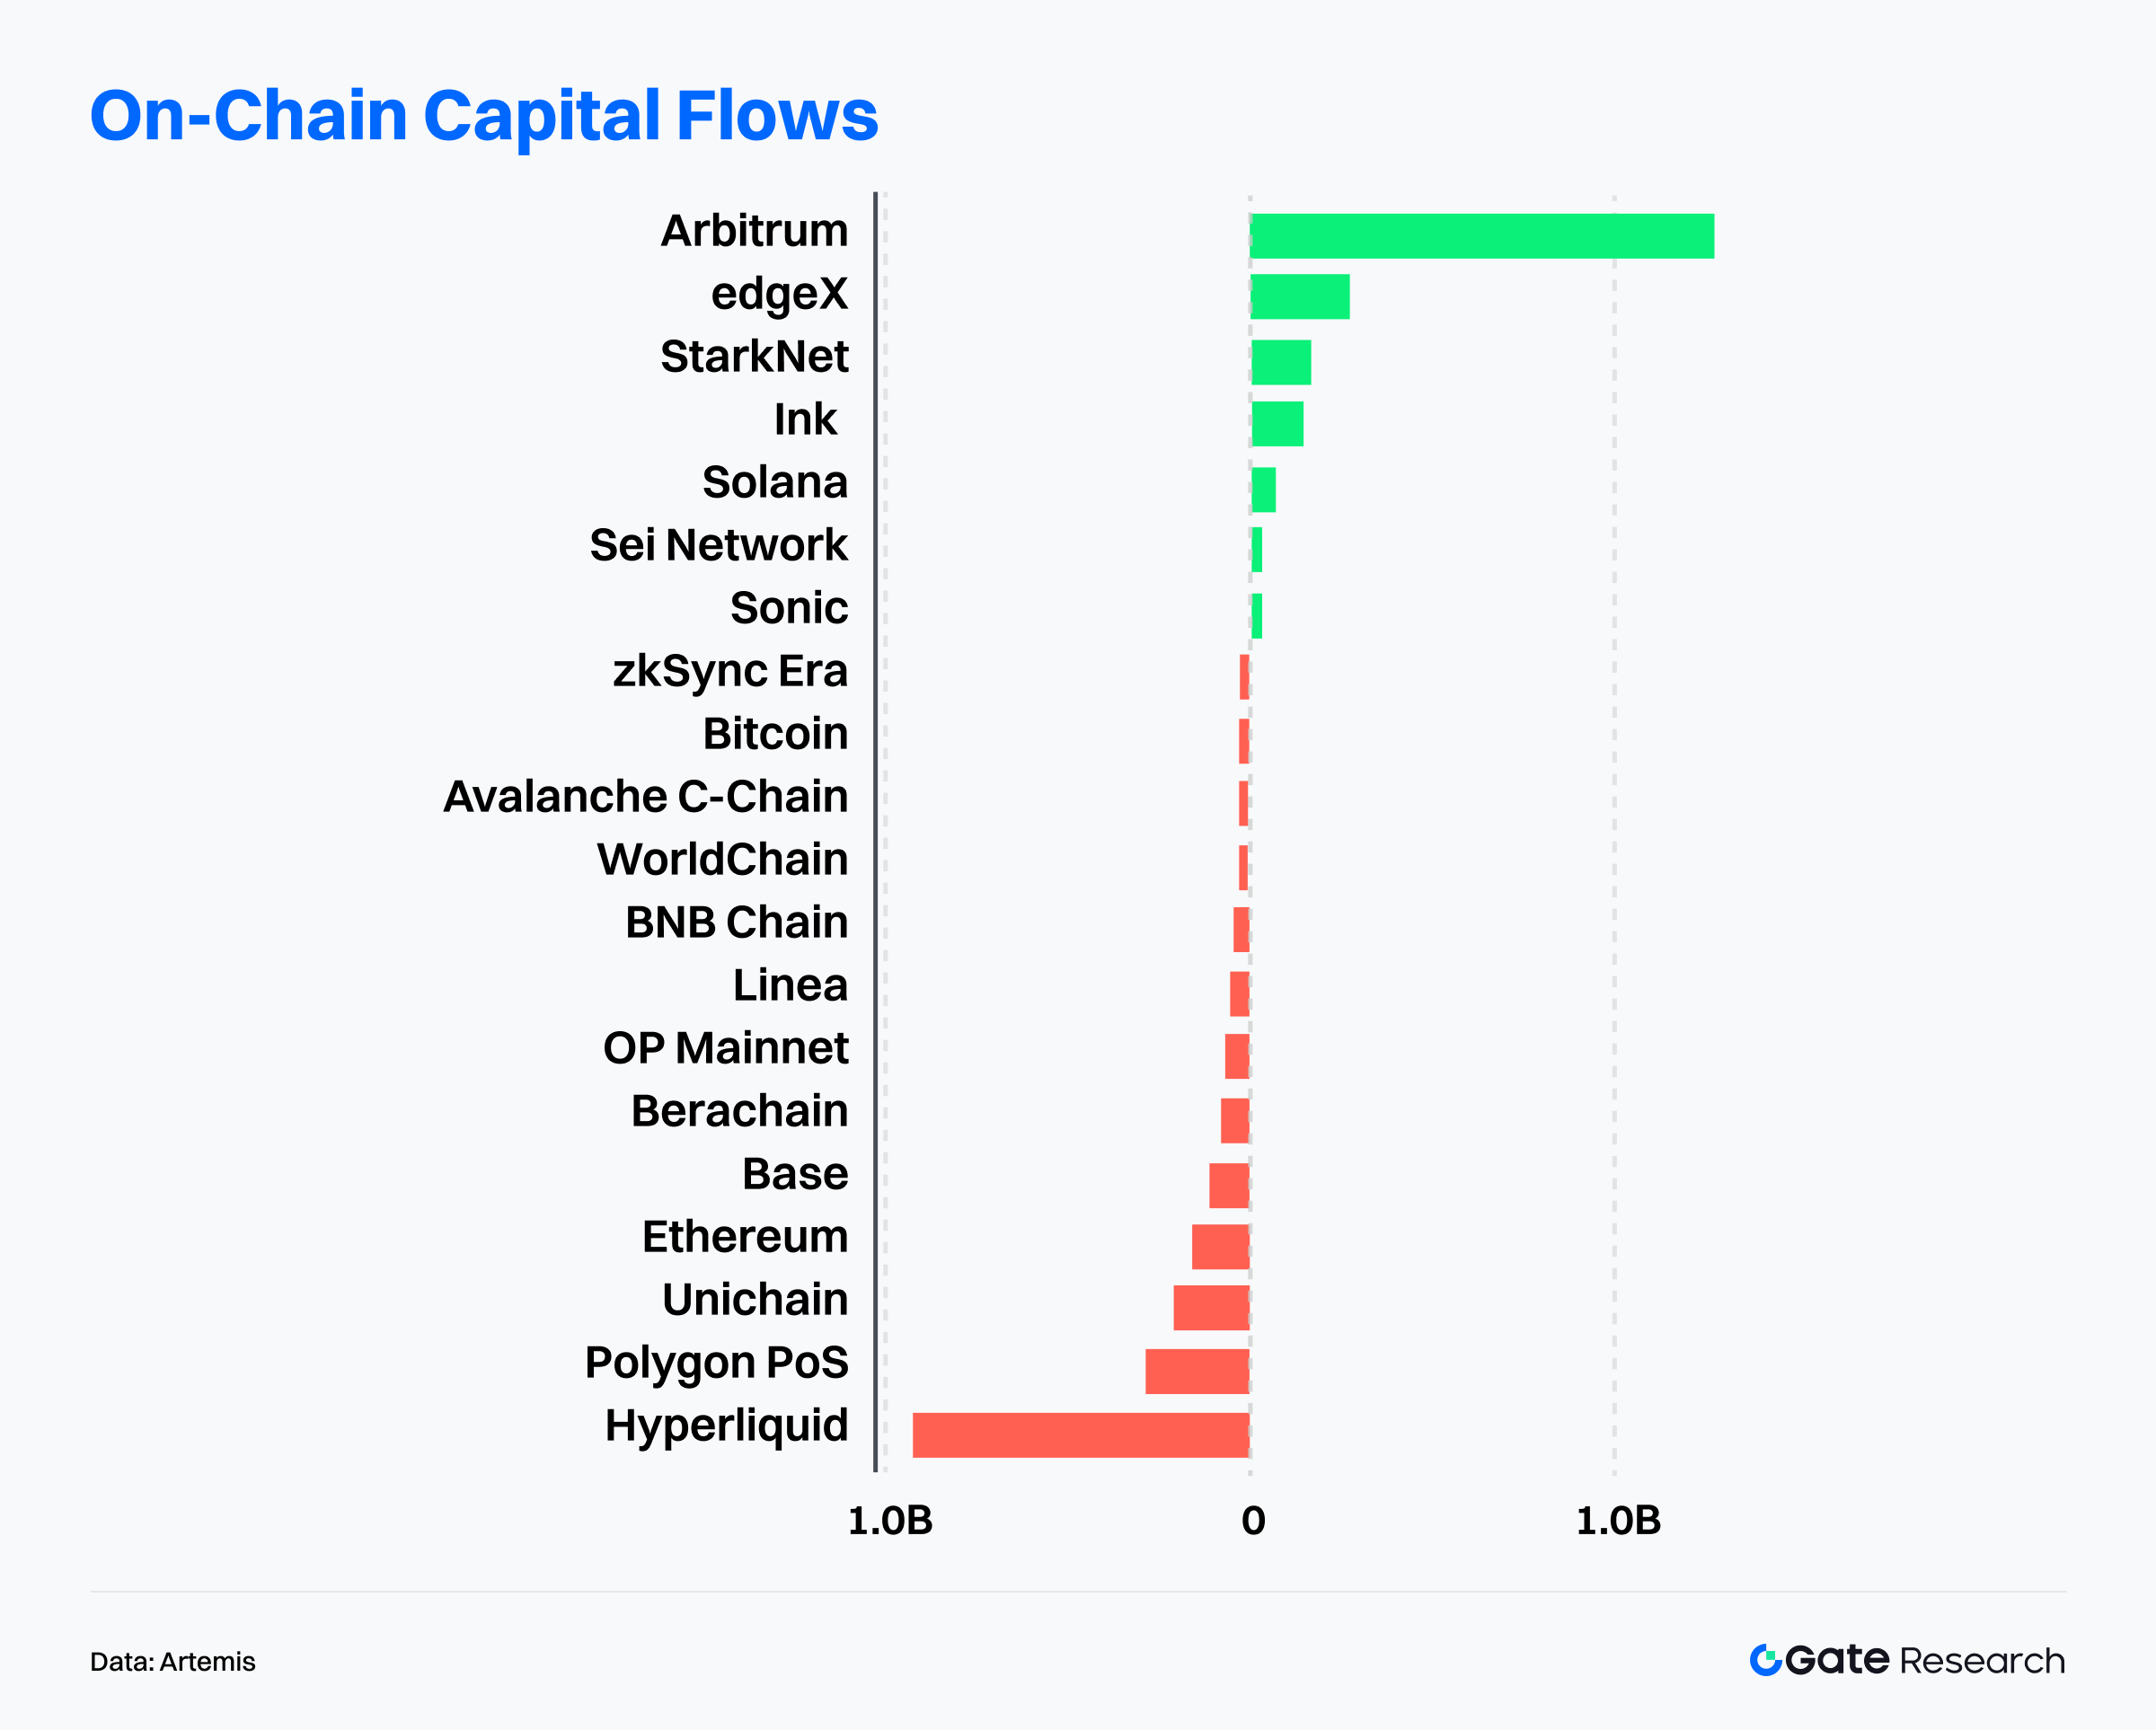Select the zkSync Era label
2156x1730 pixels.
click(730, 671)
